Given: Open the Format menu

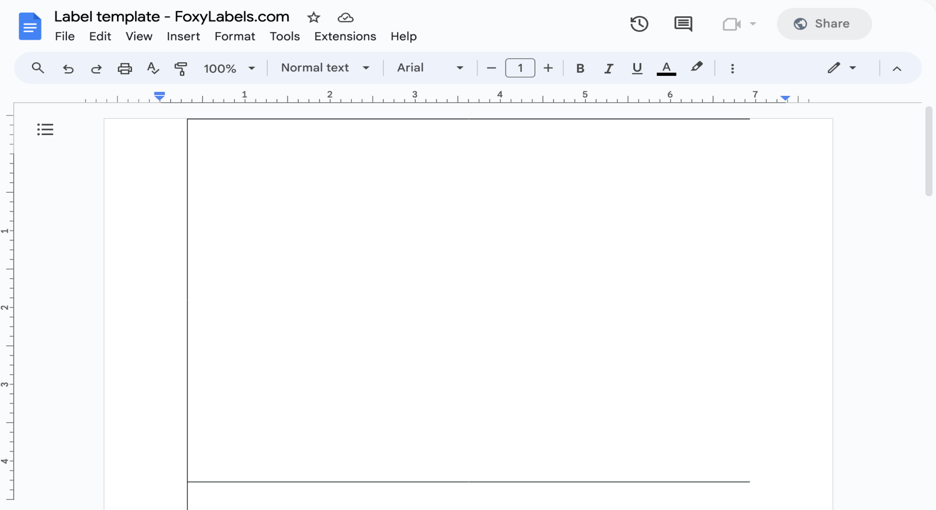Looking at the screenshot, I should [234, 36].
